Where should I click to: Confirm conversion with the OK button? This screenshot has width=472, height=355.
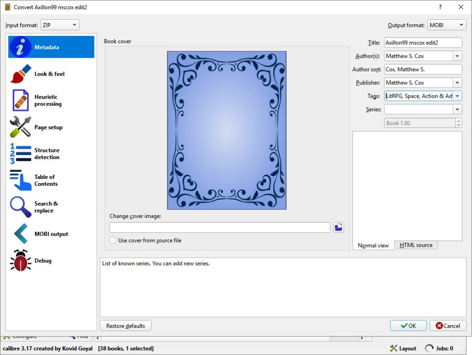[408, 326]
